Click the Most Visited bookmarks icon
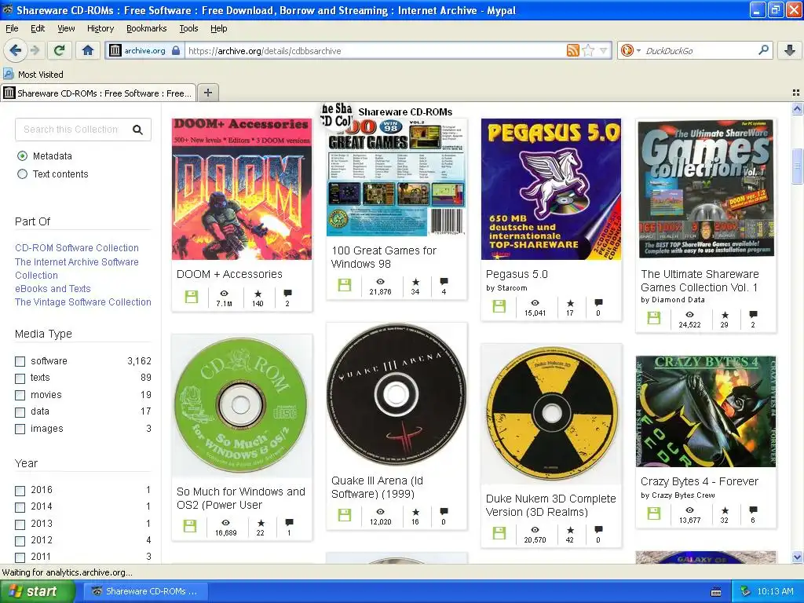The image size is (804, 603). [8, 74]
